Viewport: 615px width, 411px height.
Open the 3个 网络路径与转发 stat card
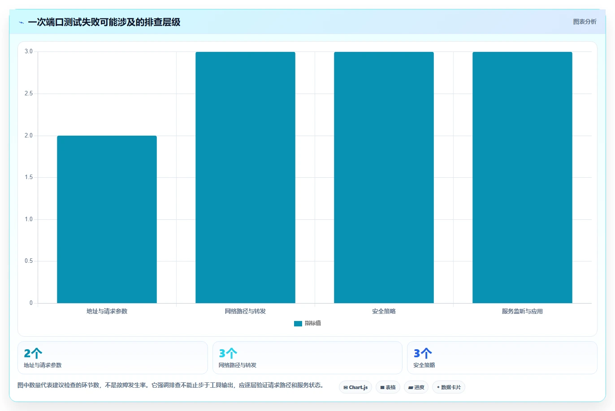[307, 358]
